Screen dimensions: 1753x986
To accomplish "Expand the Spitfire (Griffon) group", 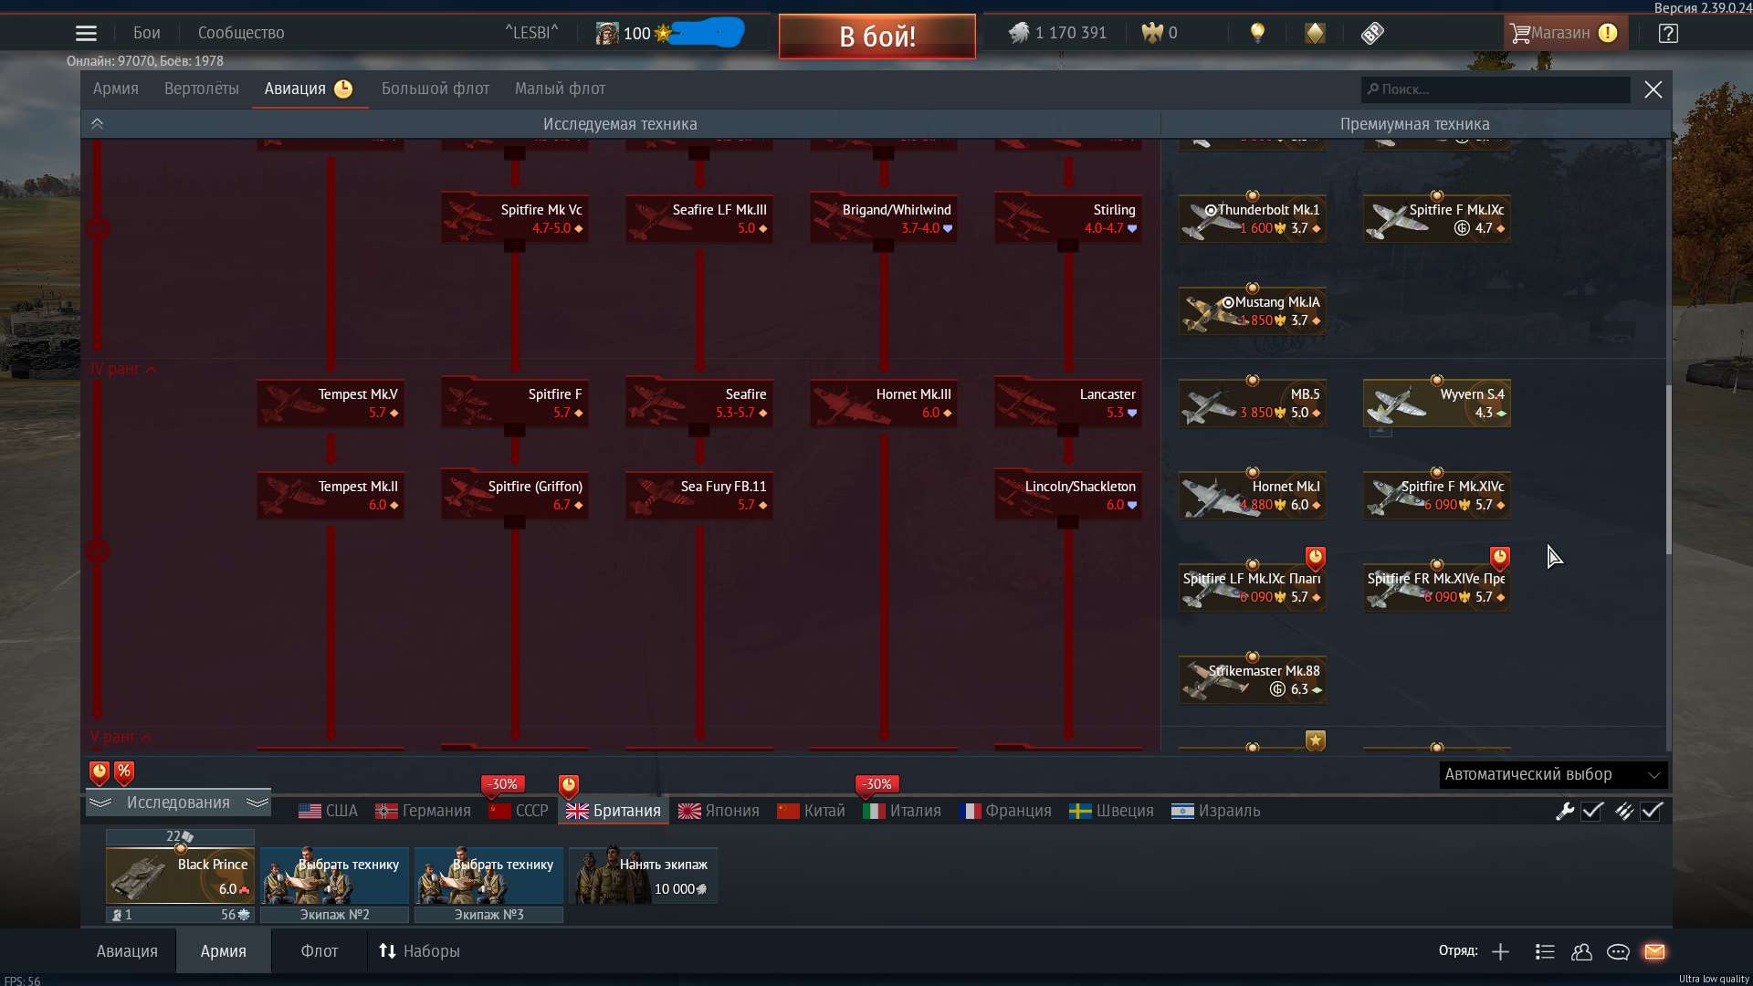I will coord(514,495).
